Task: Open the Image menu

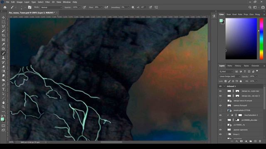Action: click(20, 2)
